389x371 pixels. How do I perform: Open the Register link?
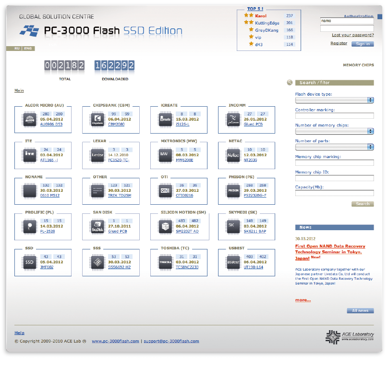click(339, 43)
